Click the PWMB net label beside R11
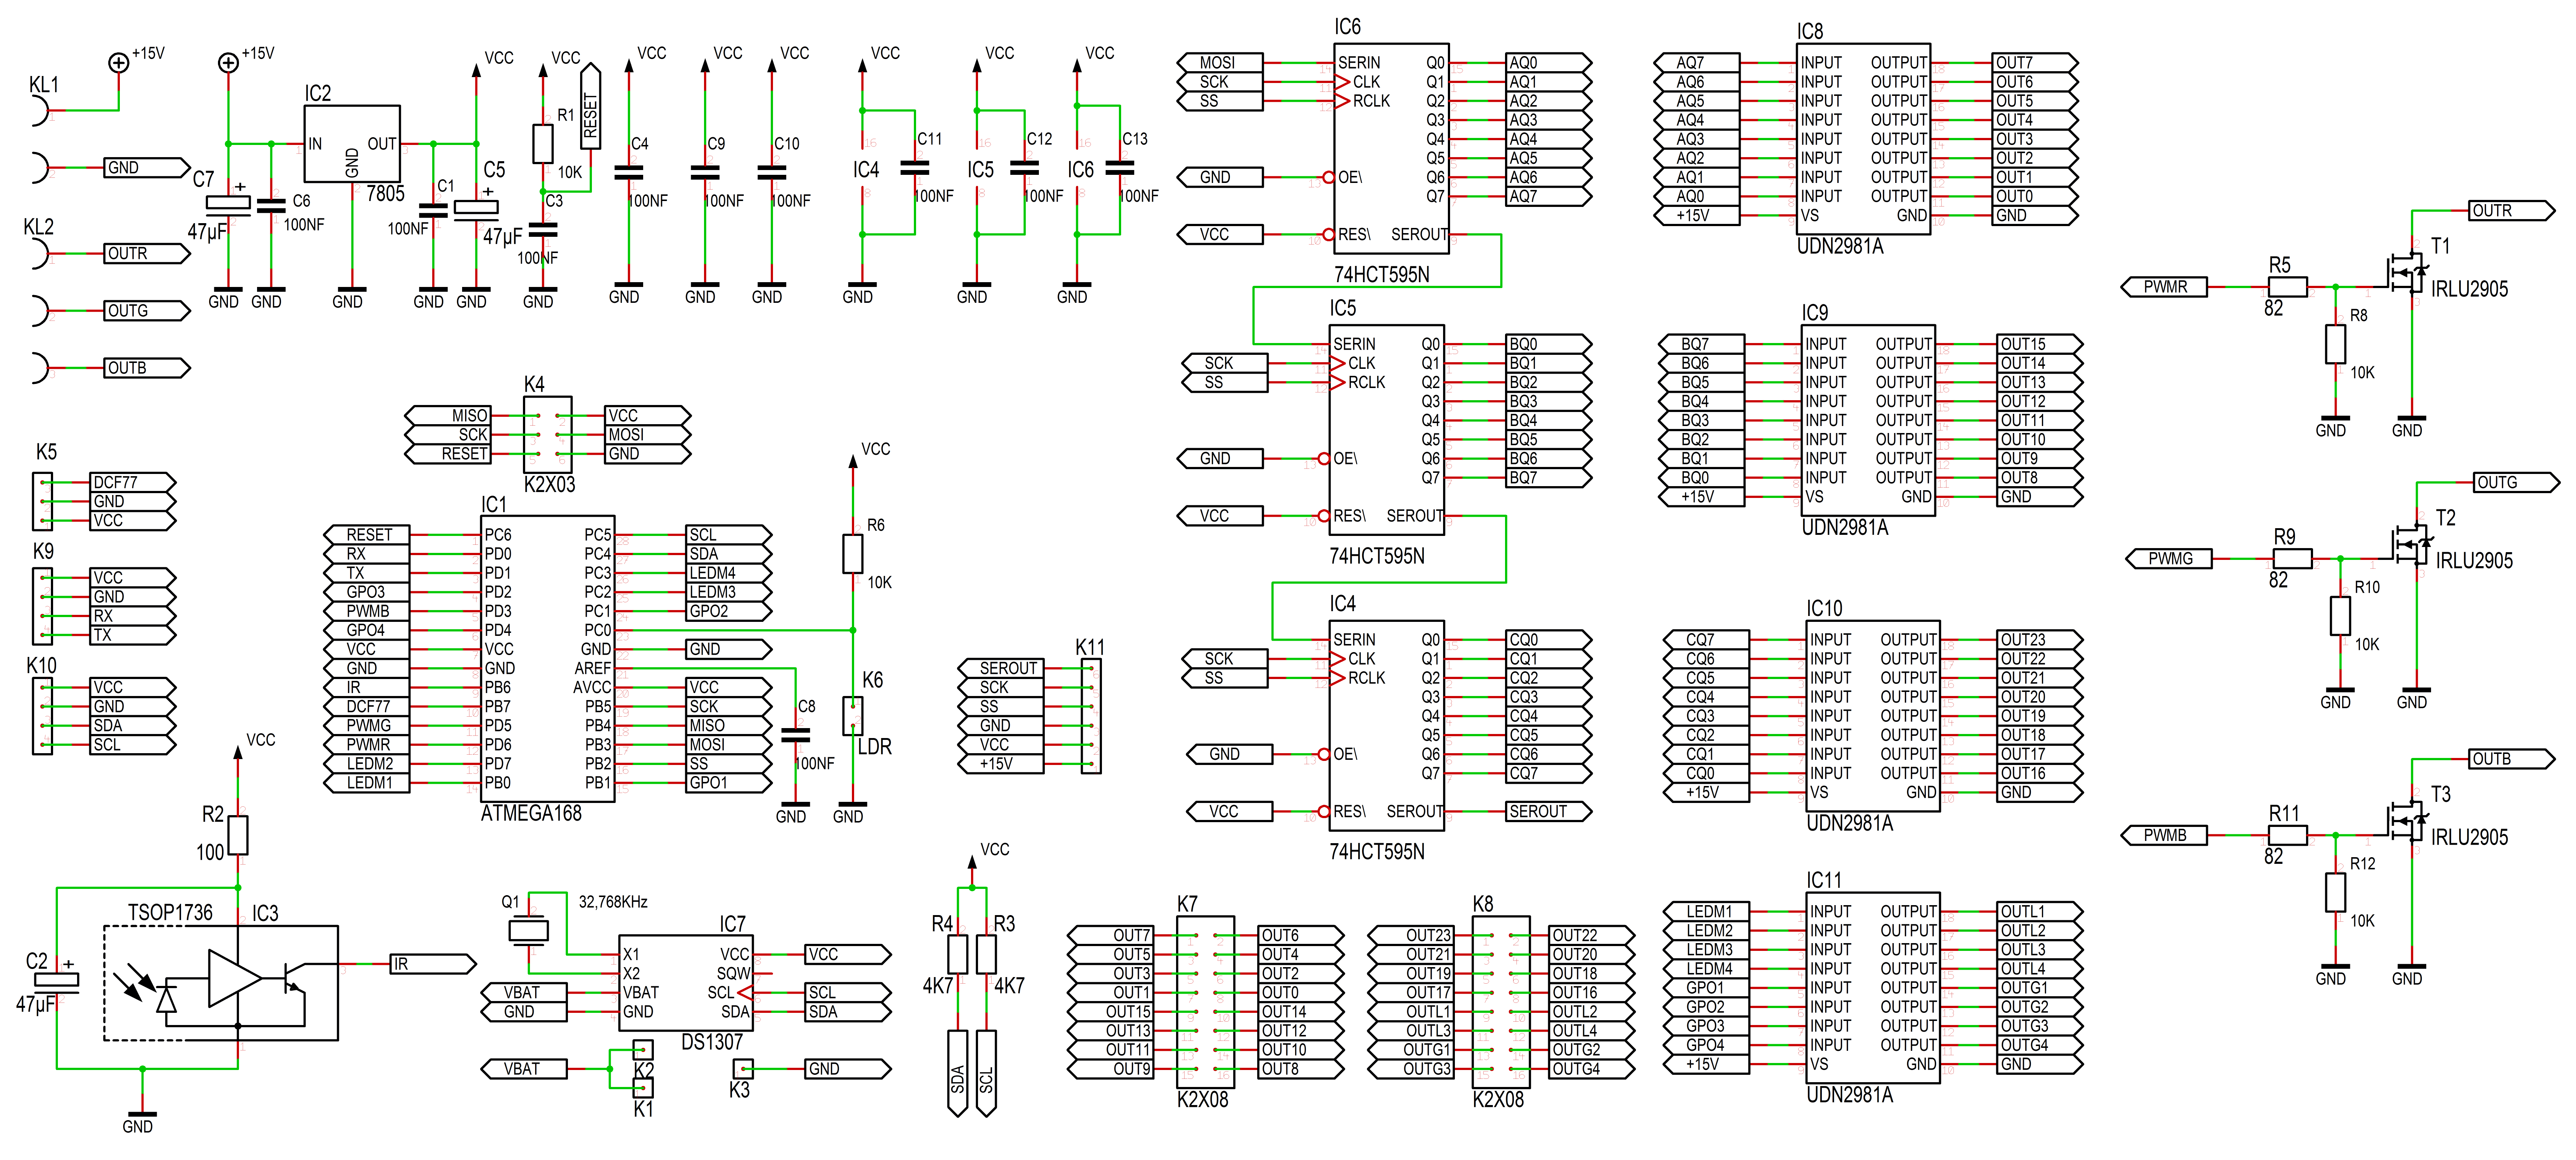The image size is (2576, 1160). (x=2164, y=835)
